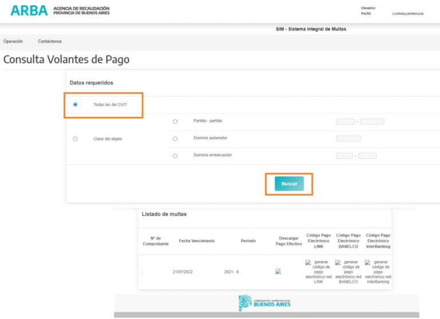The height and width of the screenshot is (319, 440).
Task: Click the Código Pago Electrónico InterBanking header
Action: [378, 241]
